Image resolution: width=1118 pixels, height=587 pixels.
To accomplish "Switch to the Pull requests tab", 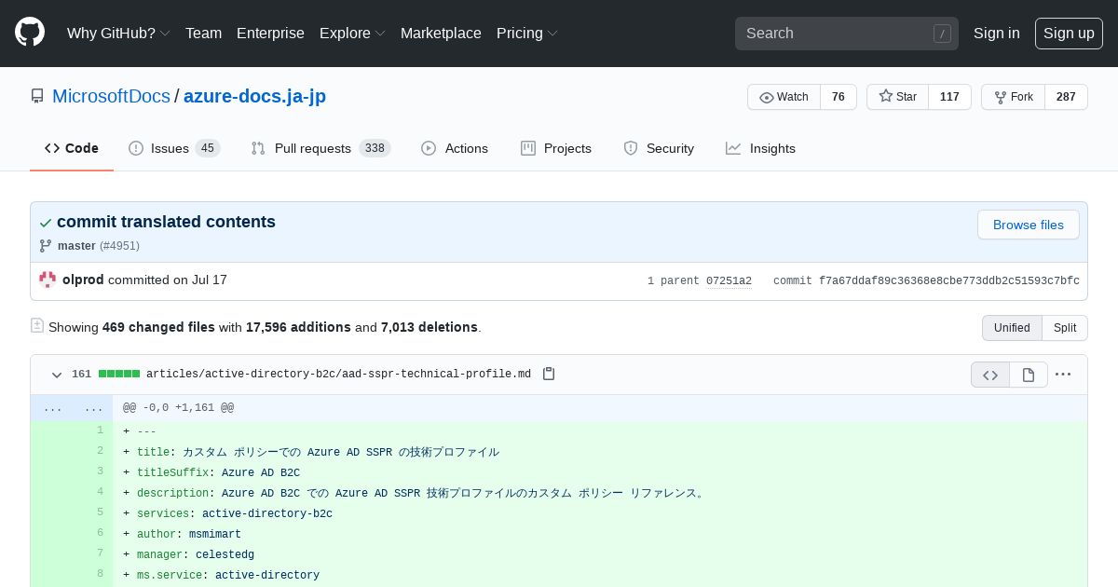I will [320, 148].
